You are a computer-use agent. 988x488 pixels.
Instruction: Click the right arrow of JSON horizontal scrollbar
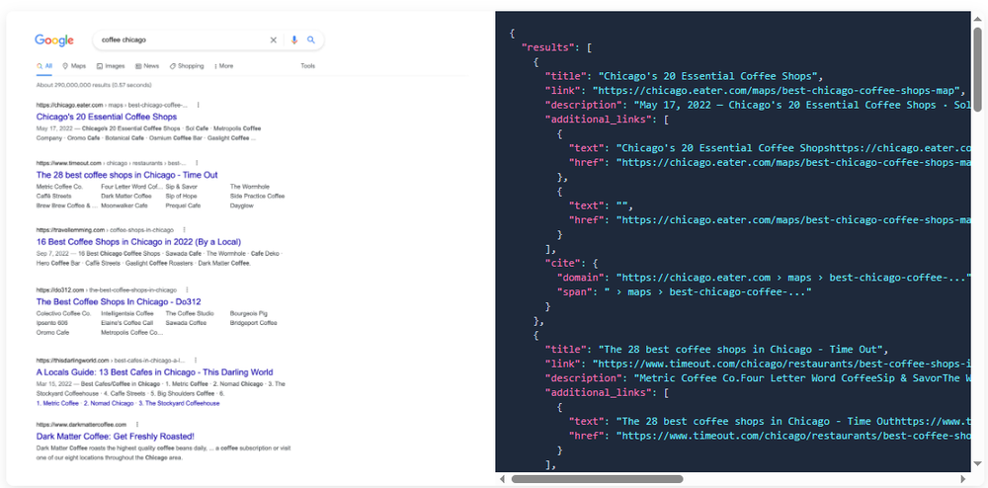(x=963, y=479)
